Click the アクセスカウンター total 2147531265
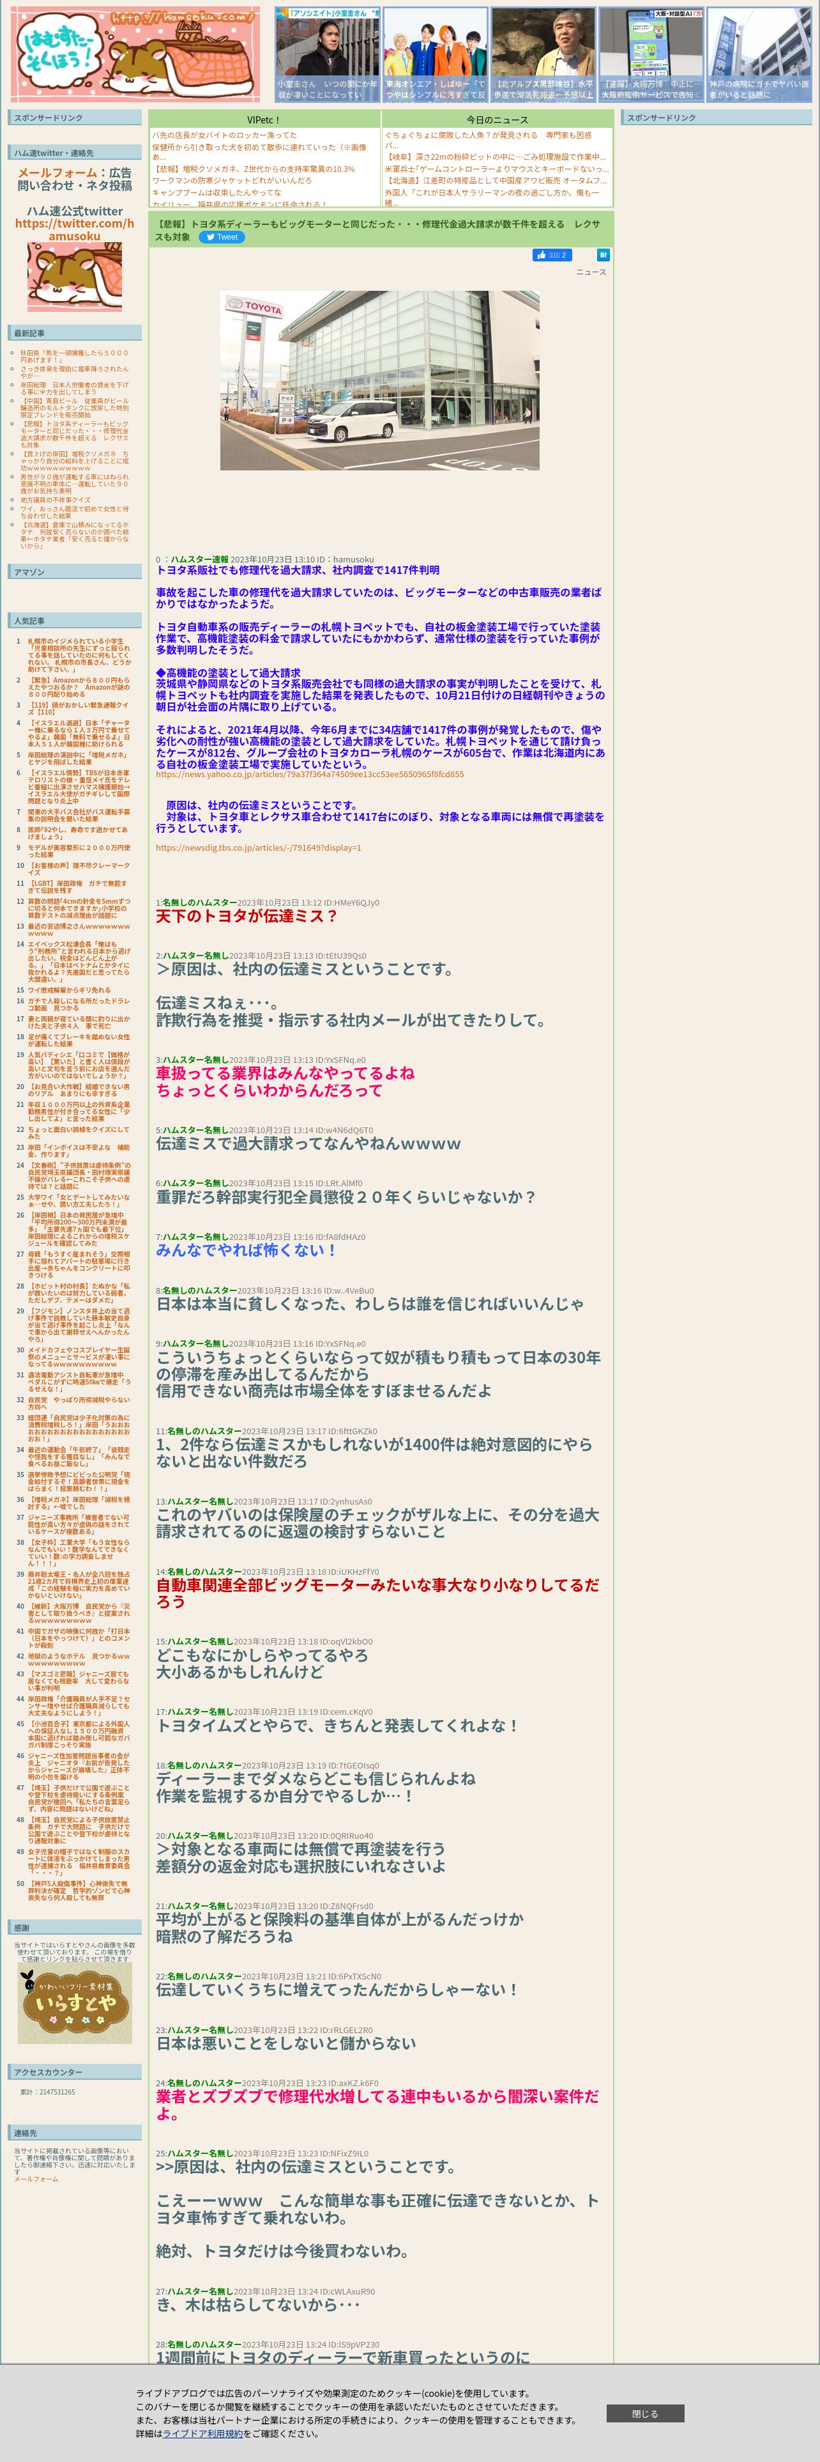820x2462 pixels. [48, 2092]
